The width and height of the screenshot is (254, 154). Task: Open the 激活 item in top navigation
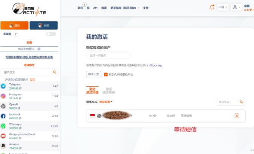(80, 8)
